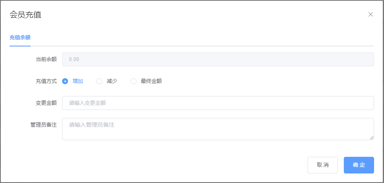Focus the 管理员备注 textarea
The image size is (384, 183).
pyautogui.click(x=218, y=129)
